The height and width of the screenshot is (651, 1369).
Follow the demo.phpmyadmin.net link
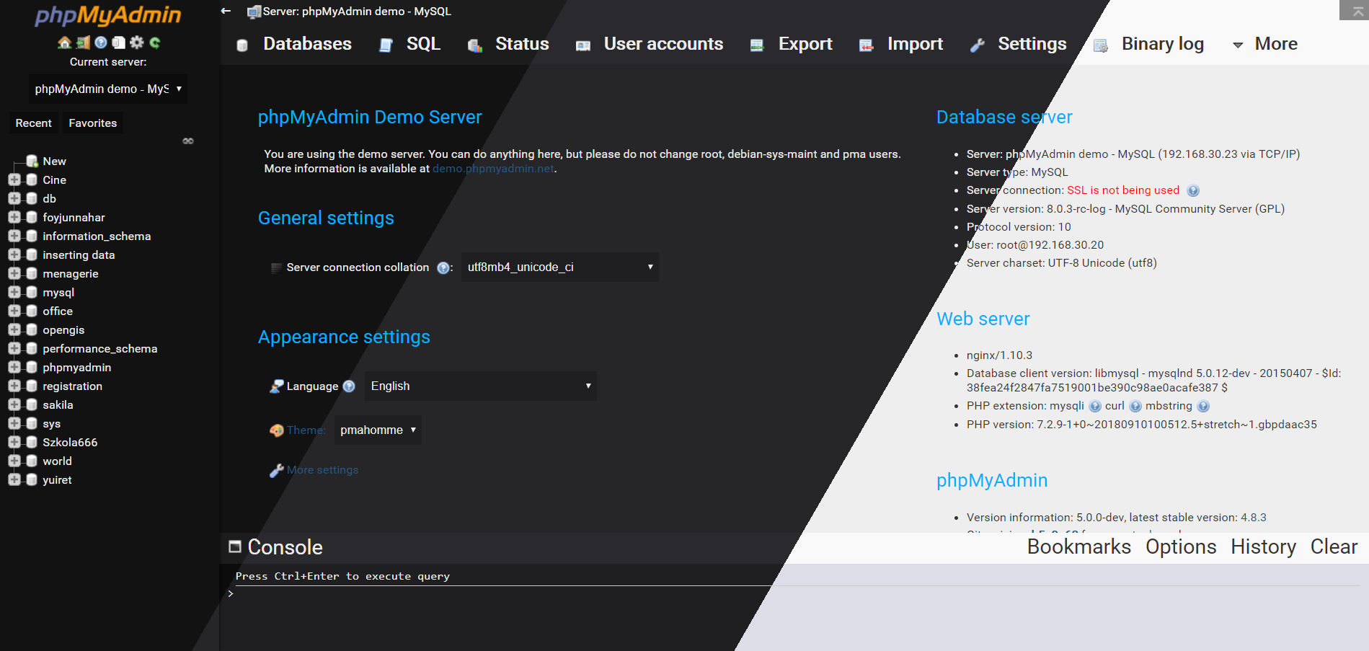click(493, 168)
